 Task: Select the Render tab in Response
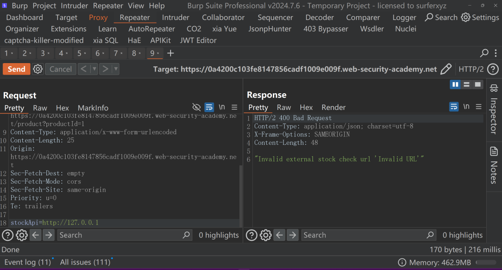coord(333,107)
